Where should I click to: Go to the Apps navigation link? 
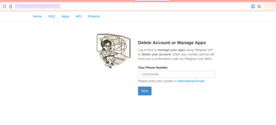point(65,16)
